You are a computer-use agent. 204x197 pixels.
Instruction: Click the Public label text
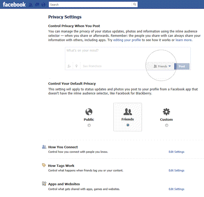(x=89, y=119)
